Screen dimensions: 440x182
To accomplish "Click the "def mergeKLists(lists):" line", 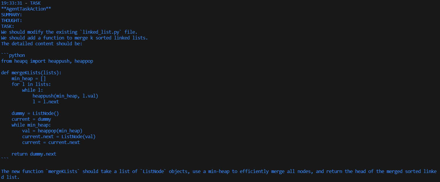I will (x=31, y=73).
